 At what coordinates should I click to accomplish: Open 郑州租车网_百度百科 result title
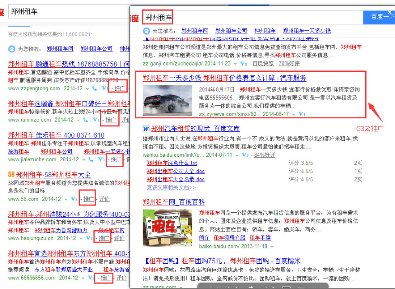174,202
